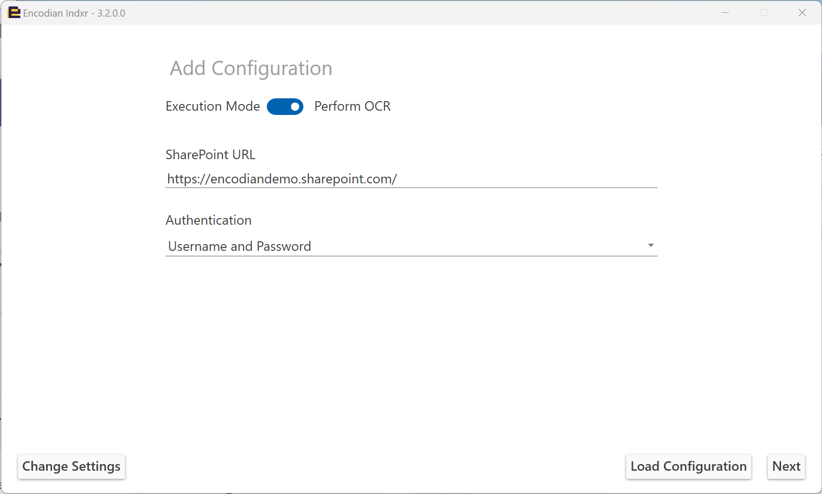Viewport: 822px width, 494px height.
Task: Click the encodiandemo.sharepoint.com URL text
Action: tap(282, 179)
